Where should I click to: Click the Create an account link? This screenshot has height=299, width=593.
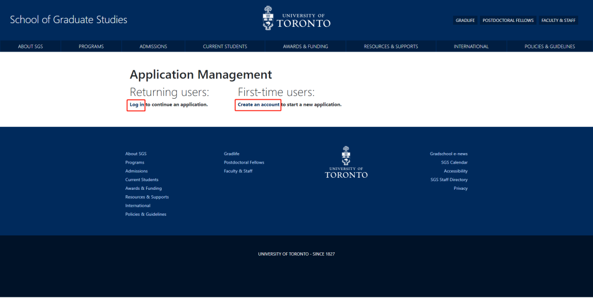click(x=259, y=105)
